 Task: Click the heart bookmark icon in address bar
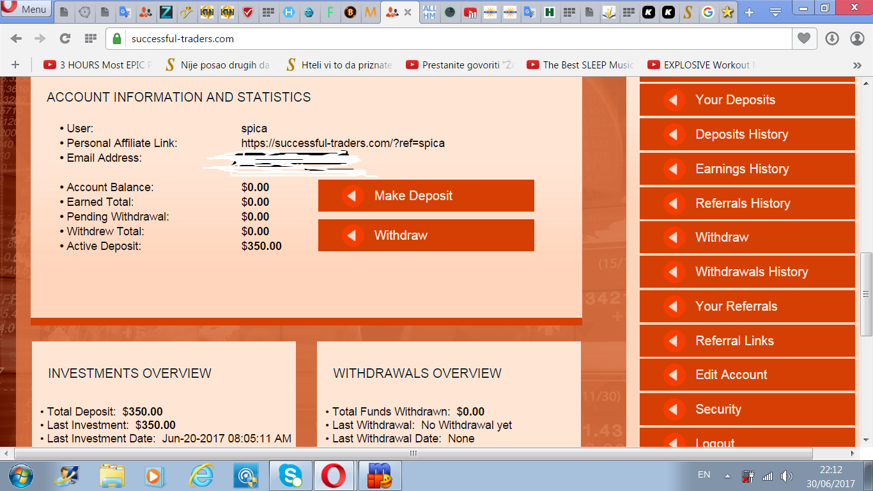click(x=803, y=38)
